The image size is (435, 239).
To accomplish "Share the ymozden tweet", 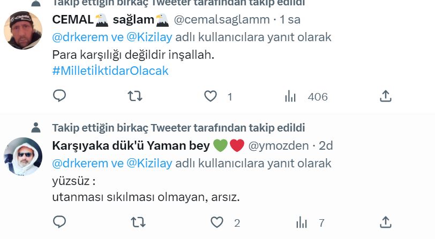I will tap(385, 222).
